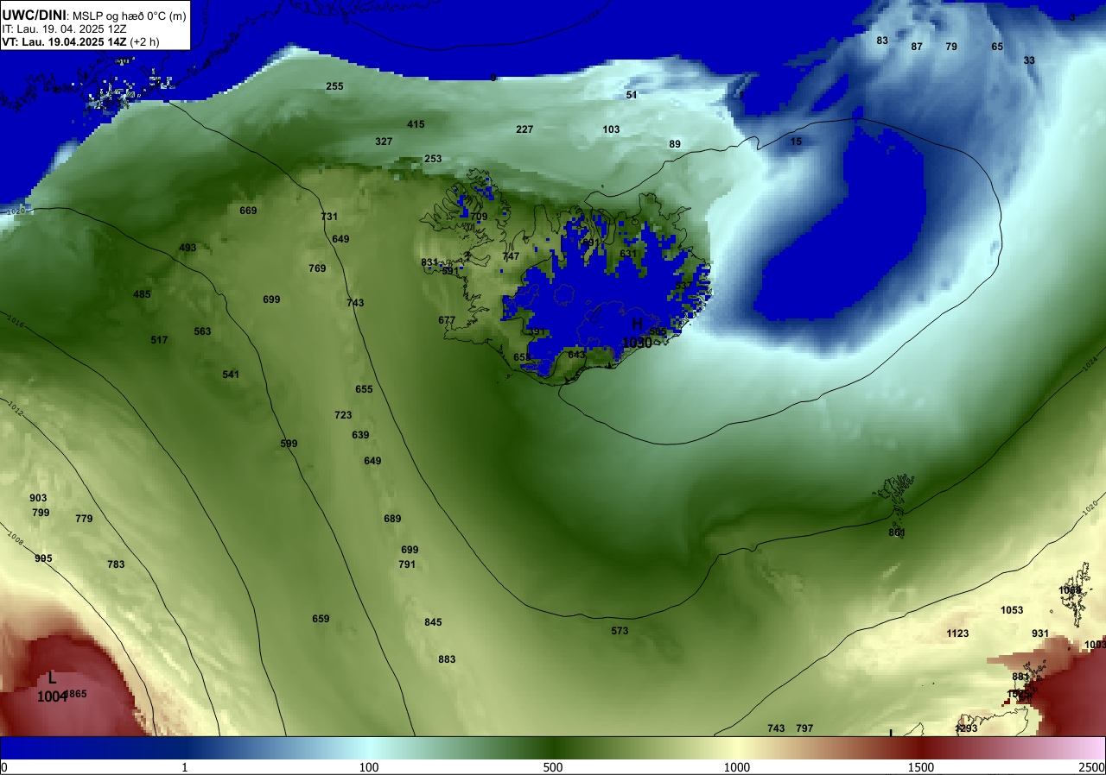Click the value 845 on the map

click(433, 622)
